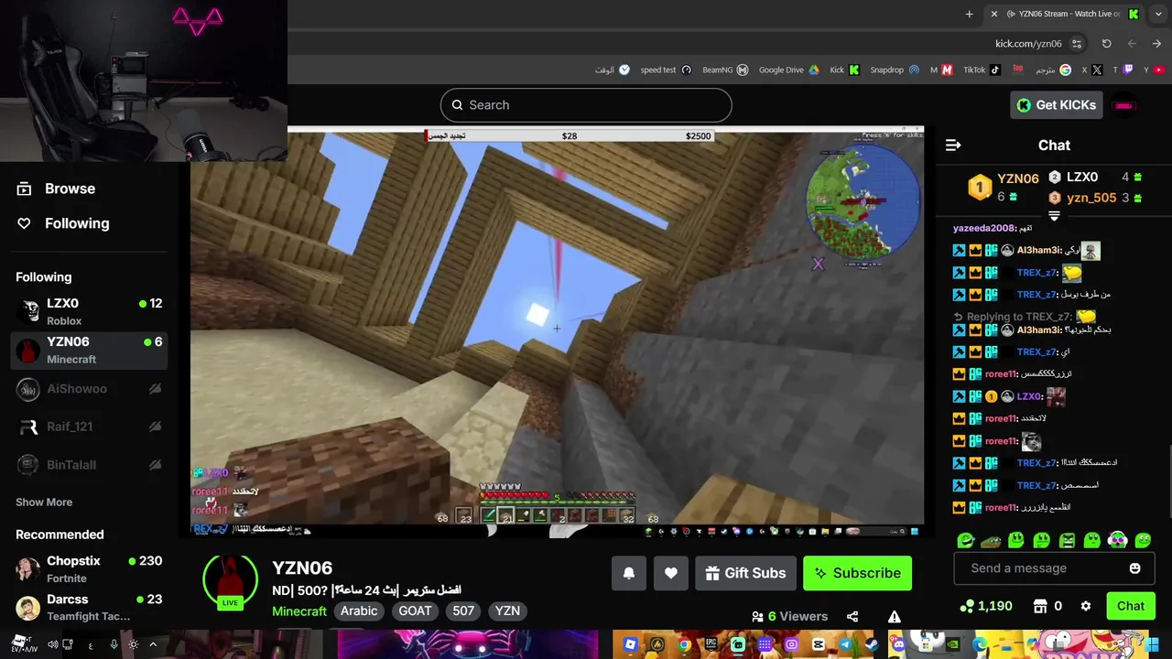Open the offline BinTalall channel
Image resolution: width=1172 pixels, height=659 pixels.
pyautogui.click(x=90, y=465)
